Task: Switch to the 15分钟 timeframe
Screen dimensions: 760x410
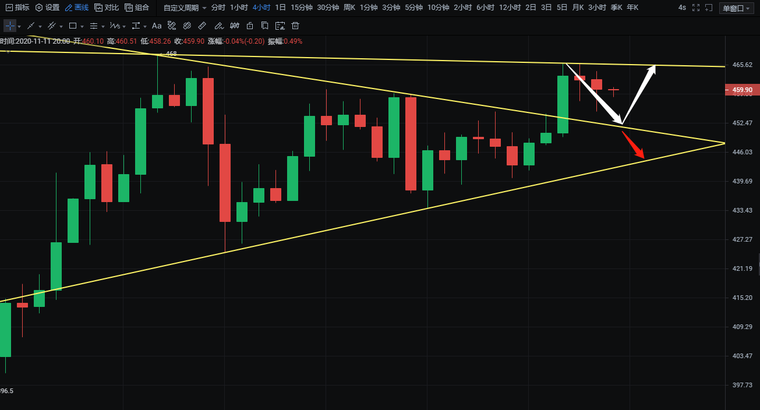Action: coord(301,8)
